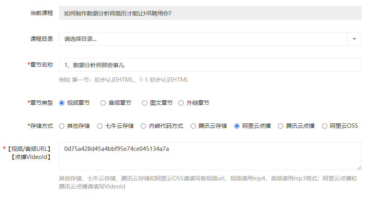Click the 【点播VideoId】 label
Image resolution: width=373 pixels, height=199 pixels.
[x=31, y=157]
